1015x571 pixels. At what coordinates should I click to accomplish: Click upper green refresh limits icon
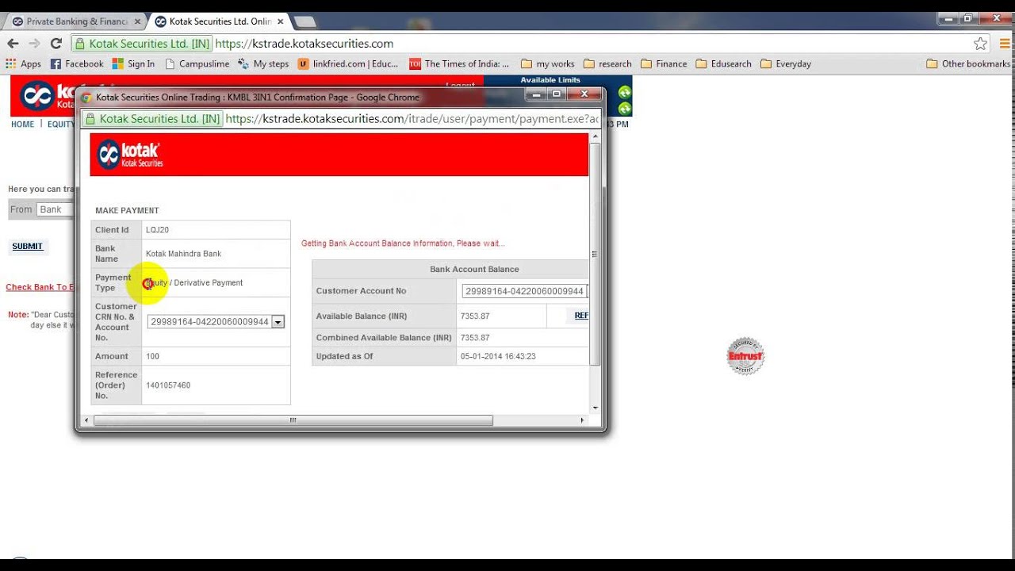click(x=625, y=92)
